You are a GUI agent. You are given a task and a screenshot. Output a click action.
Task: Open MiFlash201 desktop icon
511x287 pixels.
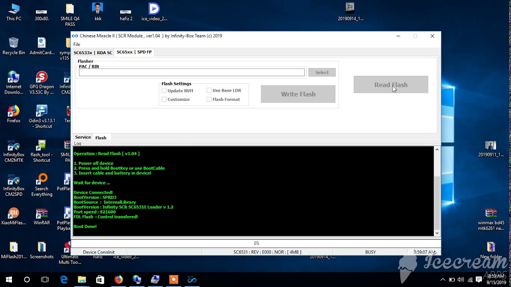(x=14, y=250)
